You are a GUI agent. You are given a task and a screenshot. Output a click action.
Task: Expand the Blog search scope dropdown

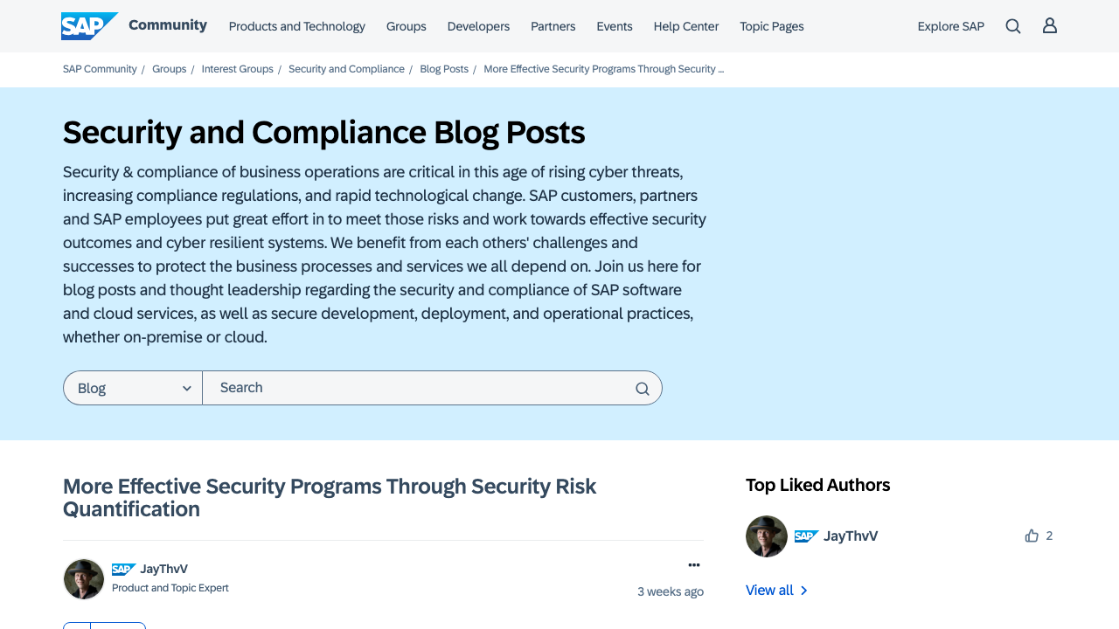click(133, 388)
